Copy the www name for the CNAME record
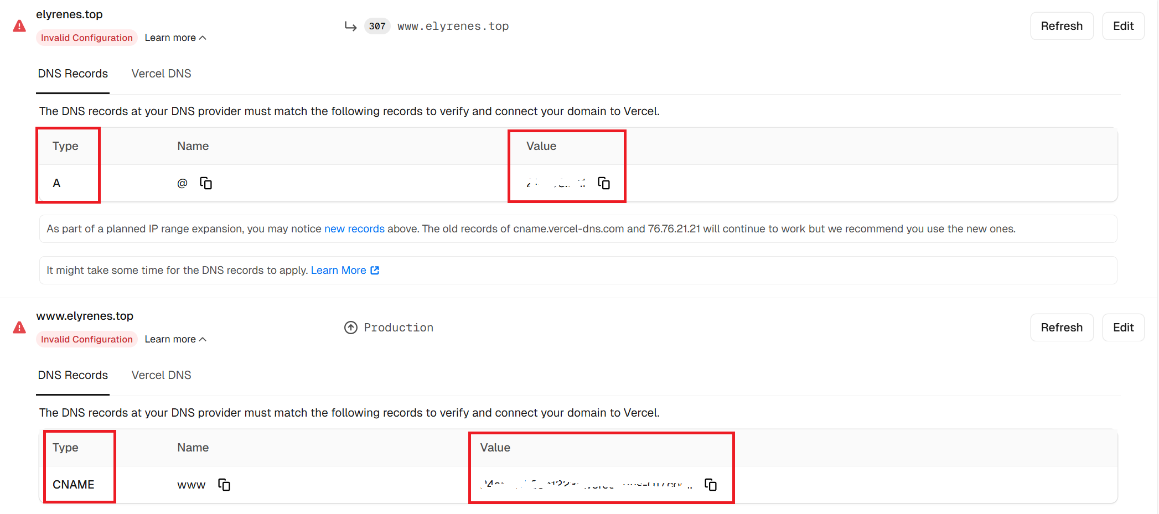 click(224, 485)
